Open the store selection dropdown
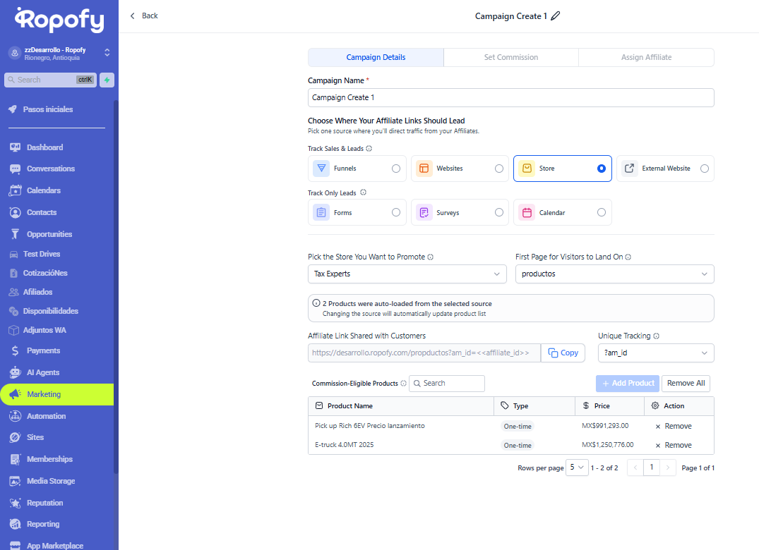Screen dimensions: 759x550 (407, 274)
